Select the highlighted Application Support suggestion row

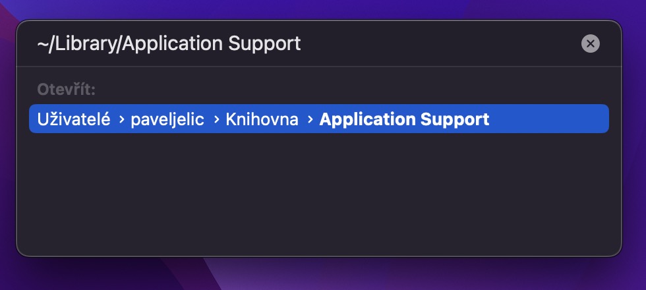[x=318, y=119]
